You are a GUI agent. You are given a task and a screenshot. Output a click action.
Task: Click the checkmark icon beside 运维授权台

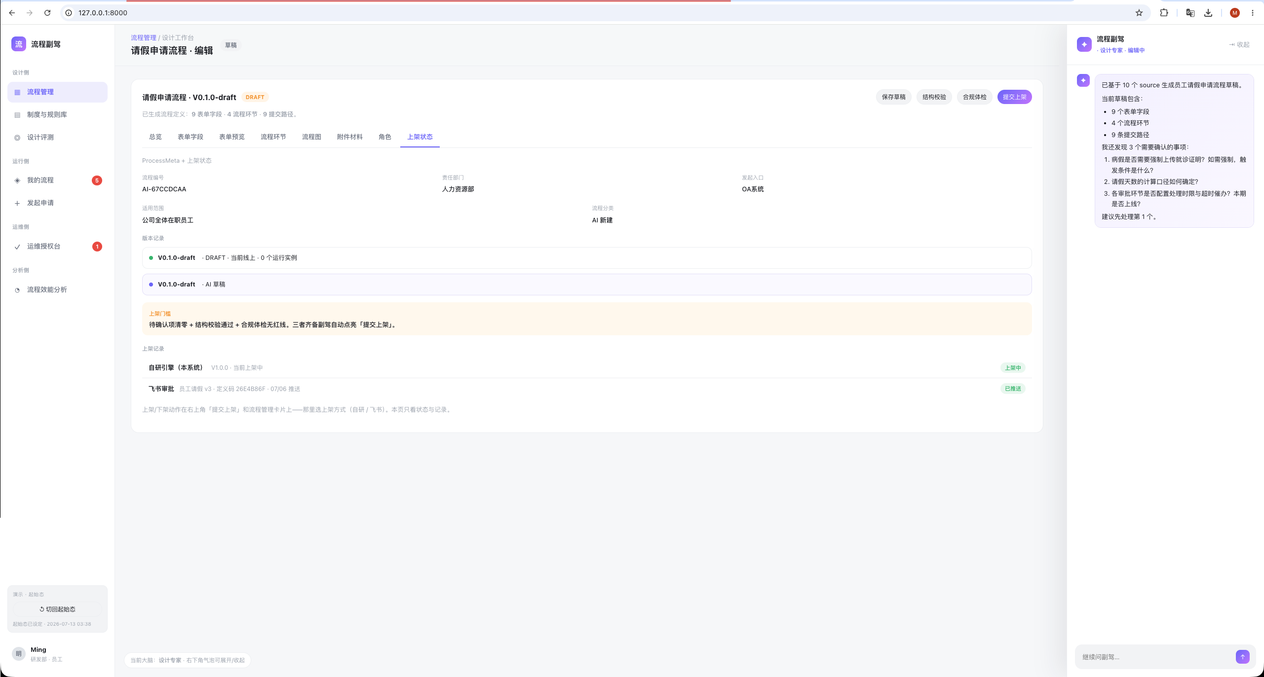point(17,247)
